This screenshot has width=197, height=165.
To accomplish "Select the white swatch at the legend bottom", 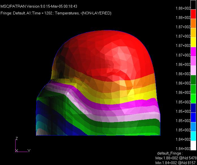I will 193,145.
